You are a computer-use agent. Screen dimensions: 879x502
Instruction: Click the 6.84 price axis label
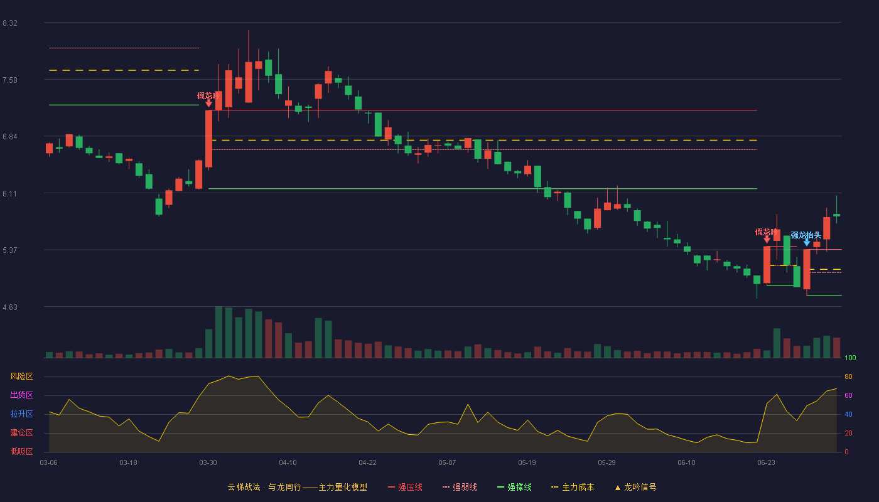click(x=10, y=137)
